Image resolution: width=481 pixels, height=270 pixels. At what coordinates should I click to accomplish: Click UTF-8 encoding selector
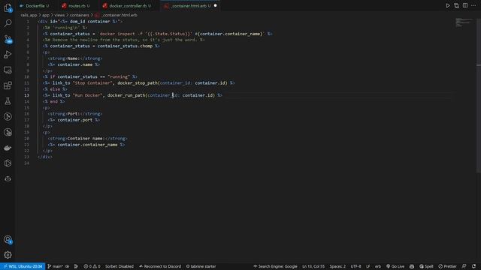point(355,266)
